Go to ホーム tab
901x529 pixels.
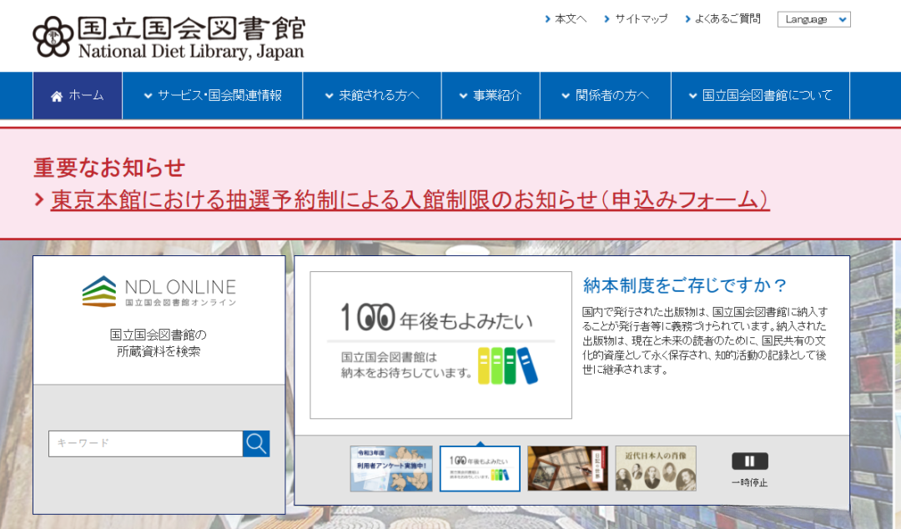[x=78, y=95]
